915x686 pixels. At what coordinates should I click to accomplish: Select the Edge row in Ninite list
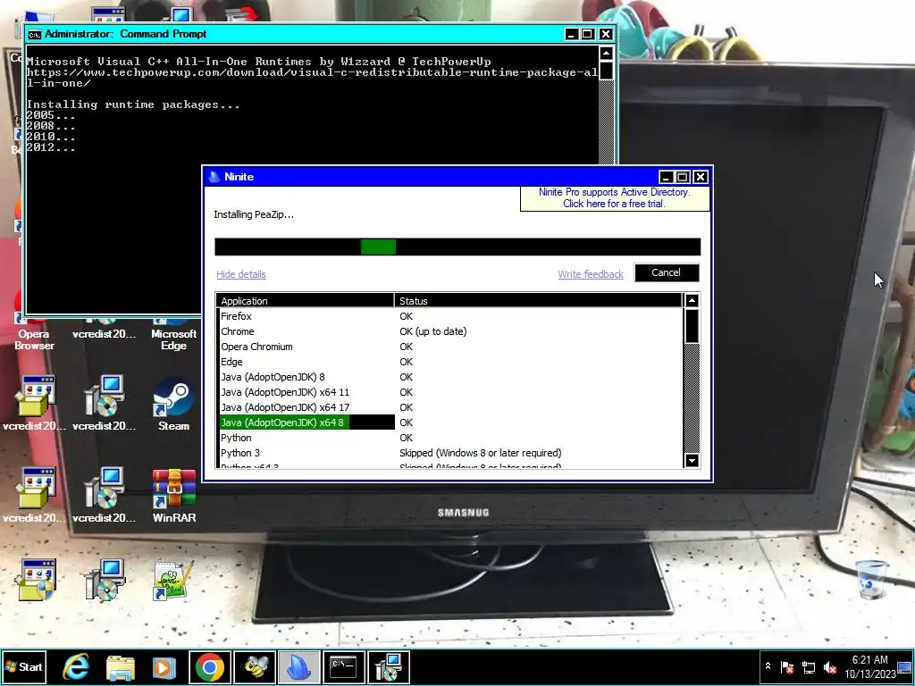[449, 362]
